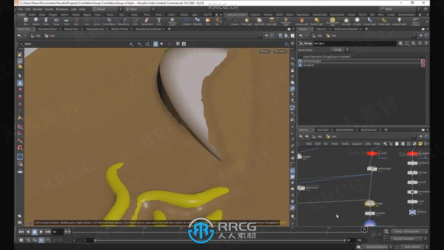
Task: Select the visualize1 node
Action: click(370, 213)
